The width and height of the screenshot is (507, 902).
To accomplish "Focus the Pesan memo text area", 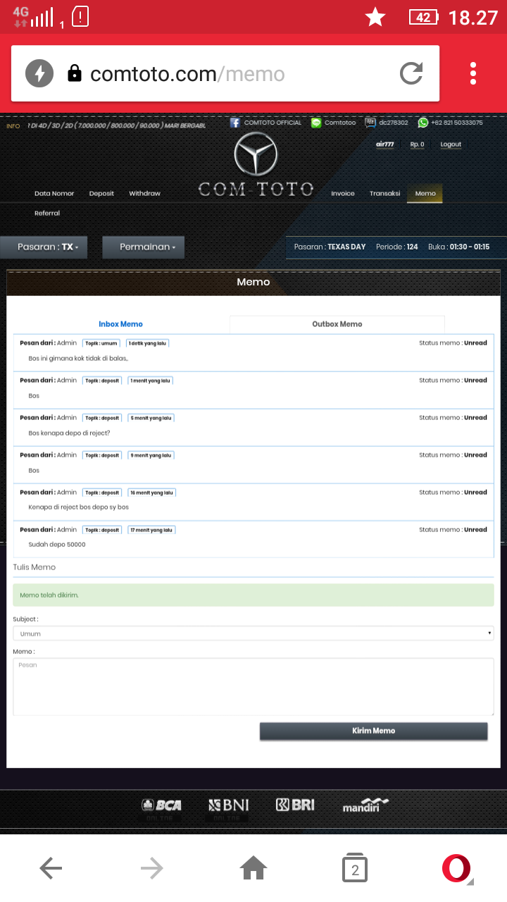I will [254, 686].
